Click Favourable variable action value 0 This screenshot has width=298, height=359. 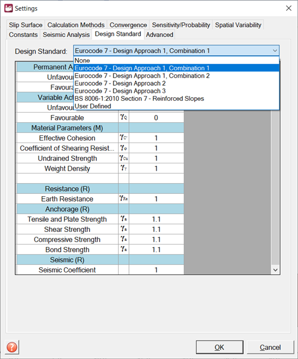(x=156, y=117)
